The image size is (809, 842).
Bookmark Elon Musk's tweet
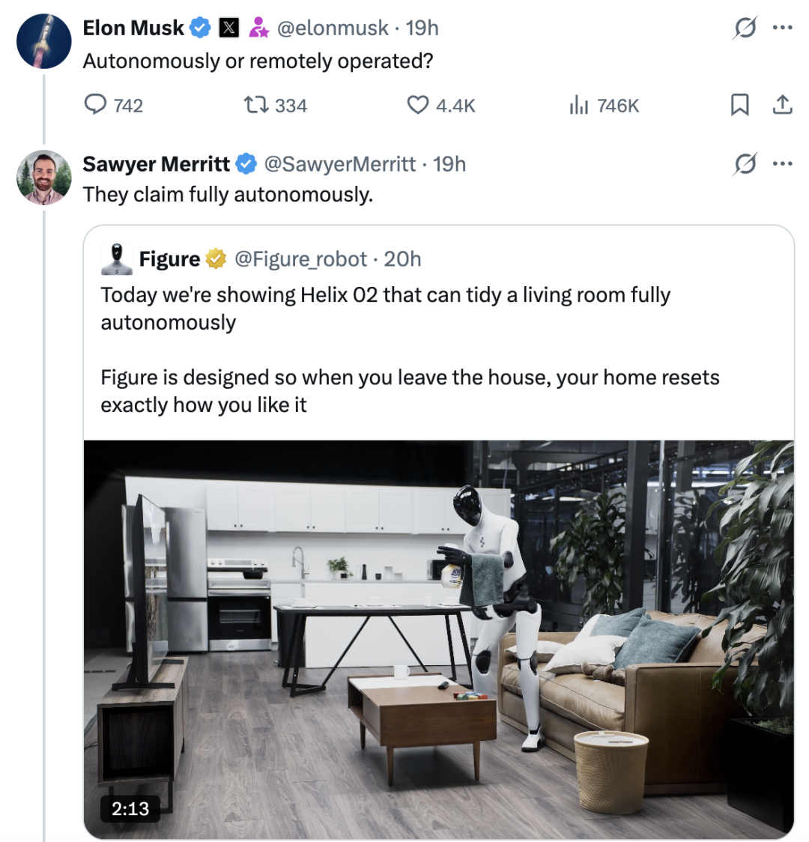click(739, 106)
